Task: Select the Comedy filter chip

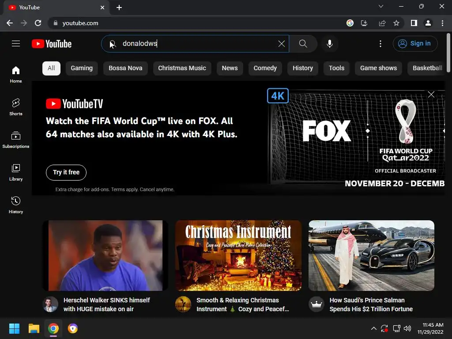Action: pos(265,68)
